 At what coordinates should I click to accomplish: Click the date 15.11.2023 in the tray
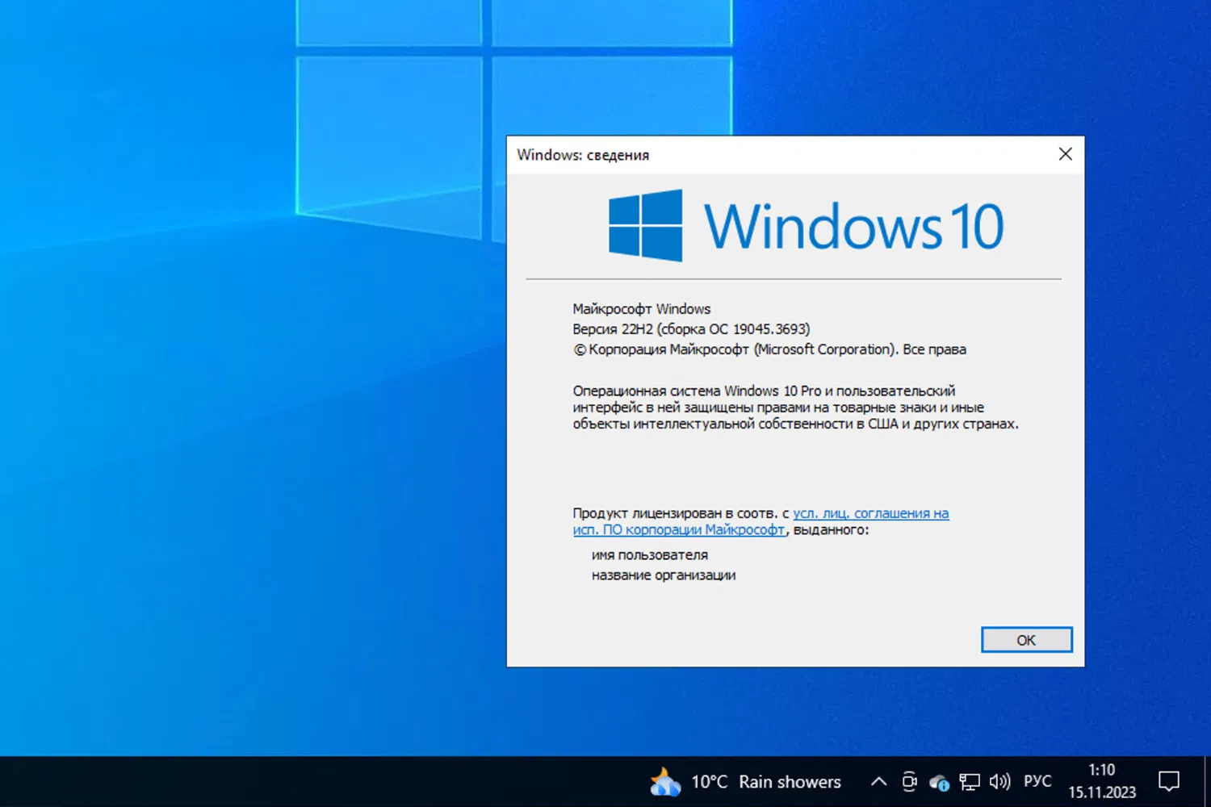tap(1101, 792)
